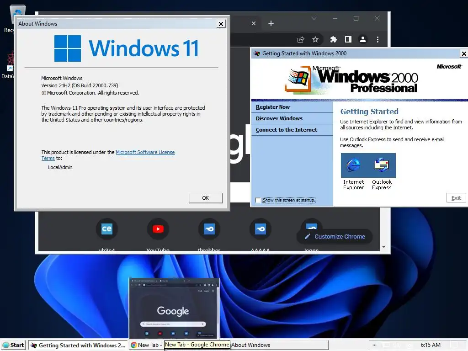Click the Start button
This screenshot has height=351, width=468.
(13, 345)
